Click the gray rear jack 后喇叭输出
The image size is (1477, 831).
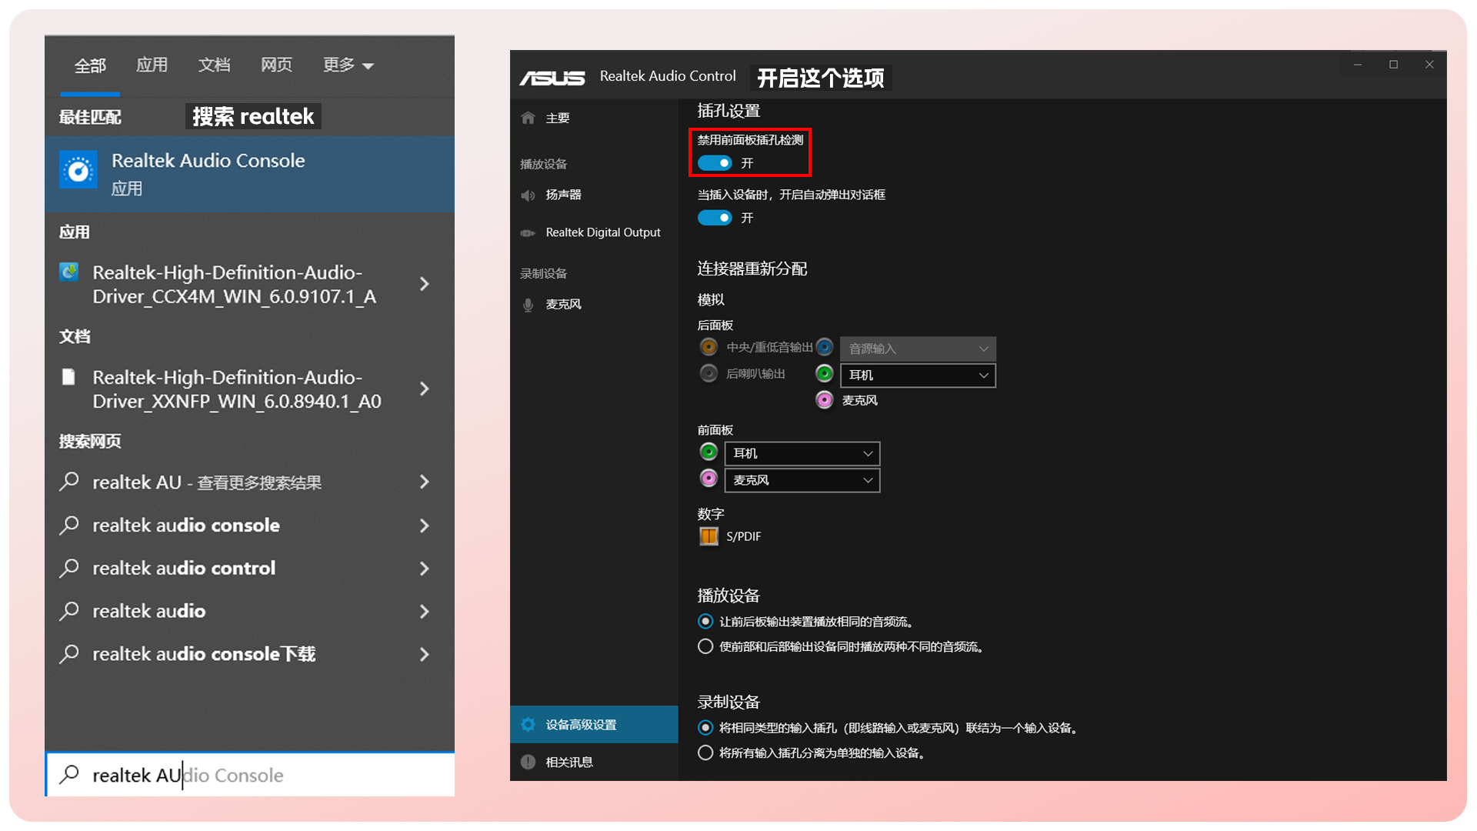[708, 374]
